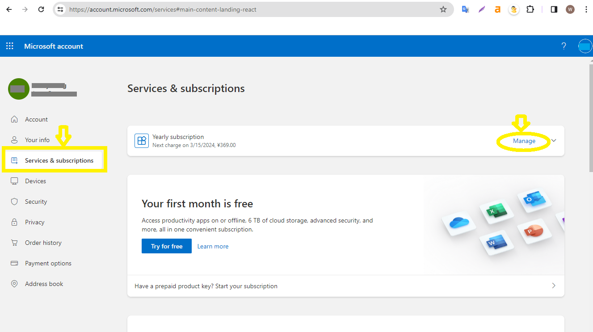The width and height of the screenshot is (593, 332).
Task: Reload the Microsoft account page
Action: point(41,9)
